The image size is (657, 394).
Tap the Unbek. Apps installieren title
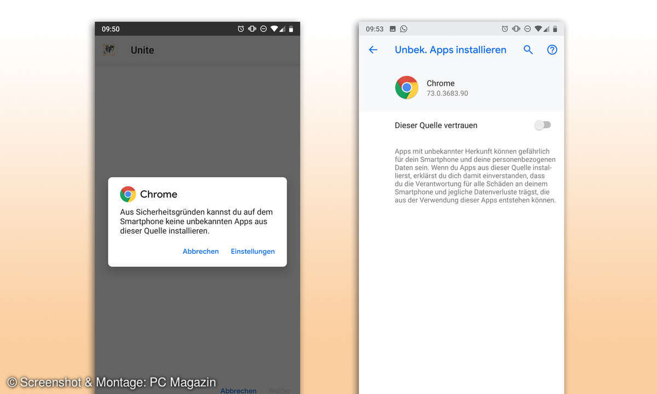click(x=451, y=50)
